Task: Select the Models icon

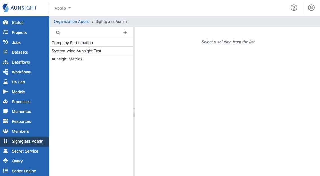Action: click(6, 92)
